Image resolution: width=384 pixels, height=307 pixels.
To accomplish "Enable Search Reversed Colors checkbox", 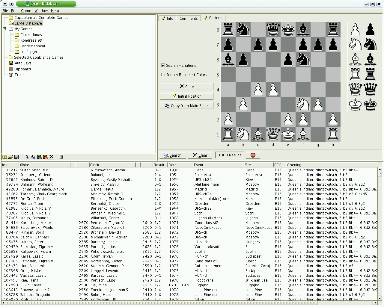I will (163, 75).
